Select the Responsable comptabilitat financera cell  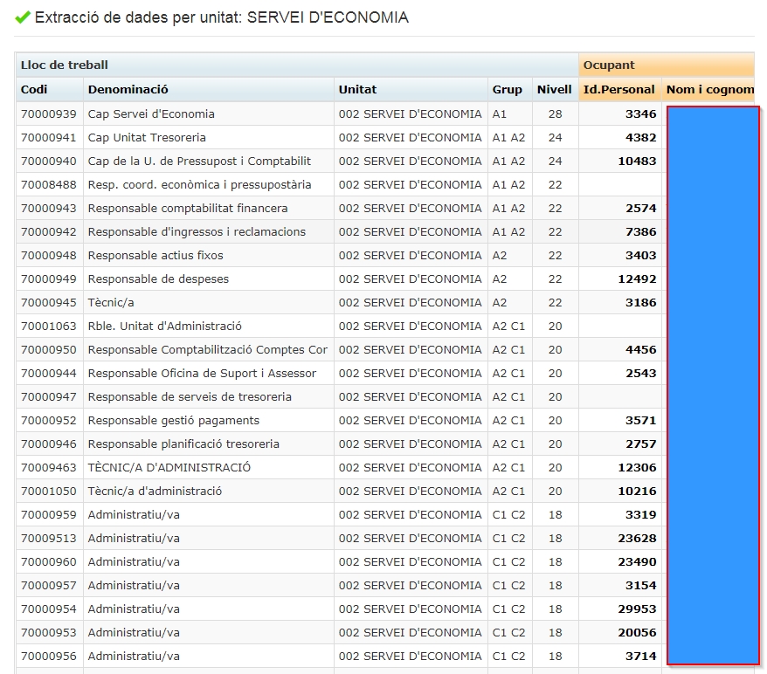(188, 208)
